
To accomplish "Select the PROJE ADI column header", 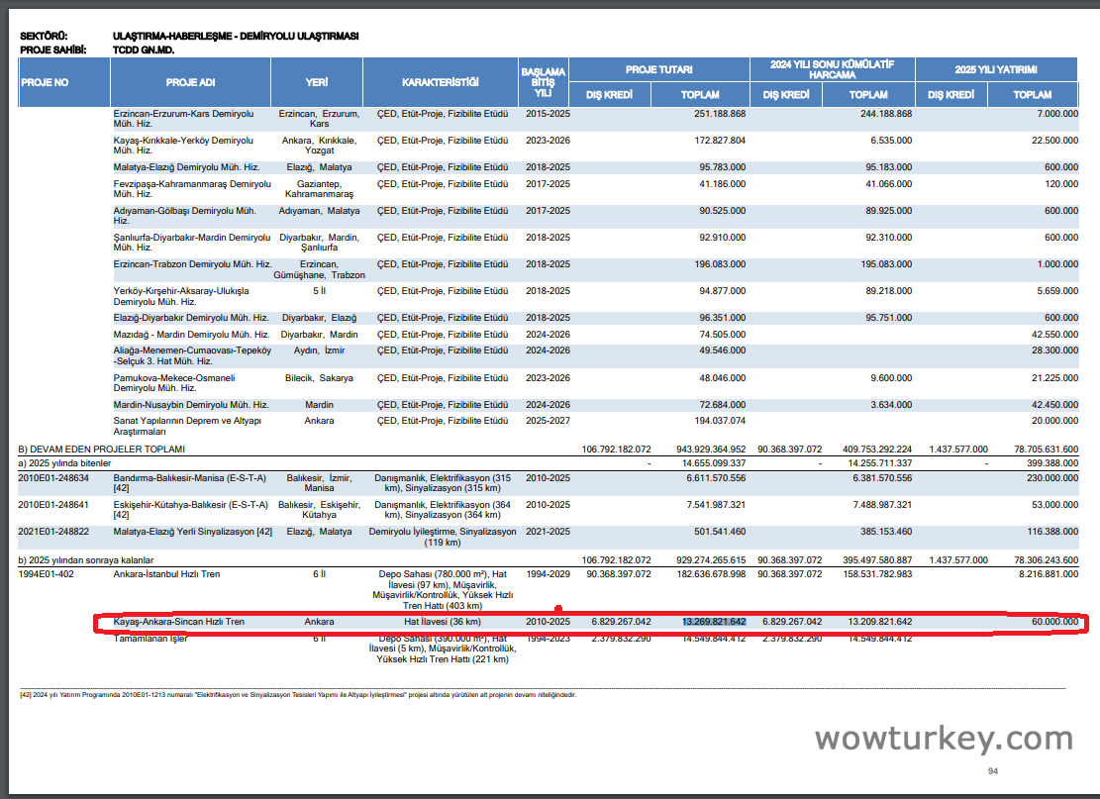I will 190,82.
